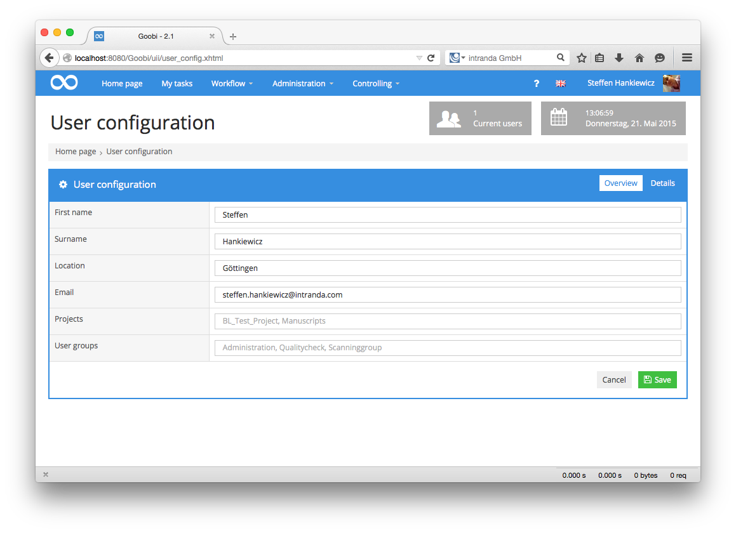736x533 pixels.
Task: Open the Home page nav item
Action: click(122, 84)
